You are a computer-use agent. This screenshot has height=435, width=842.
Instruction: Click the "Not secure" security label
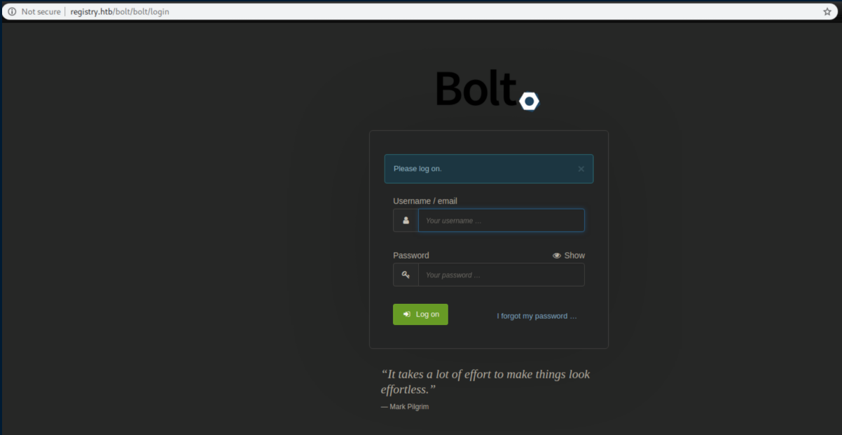pos(41,12)
